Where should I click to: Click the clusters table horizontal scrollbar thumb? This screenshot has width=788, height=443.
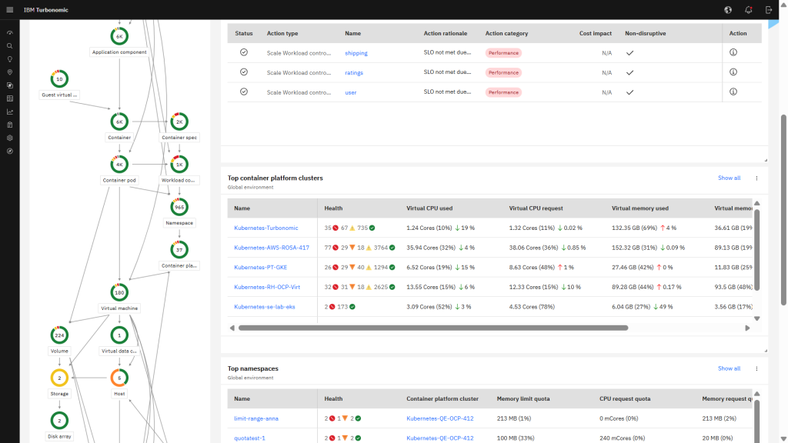click(x=433, y=328)
